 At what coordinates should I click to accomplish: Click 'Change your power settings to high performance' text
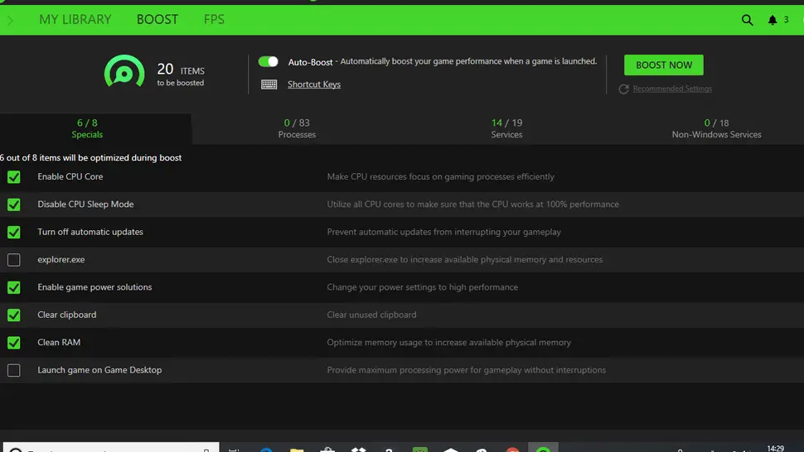pos(423,287)
